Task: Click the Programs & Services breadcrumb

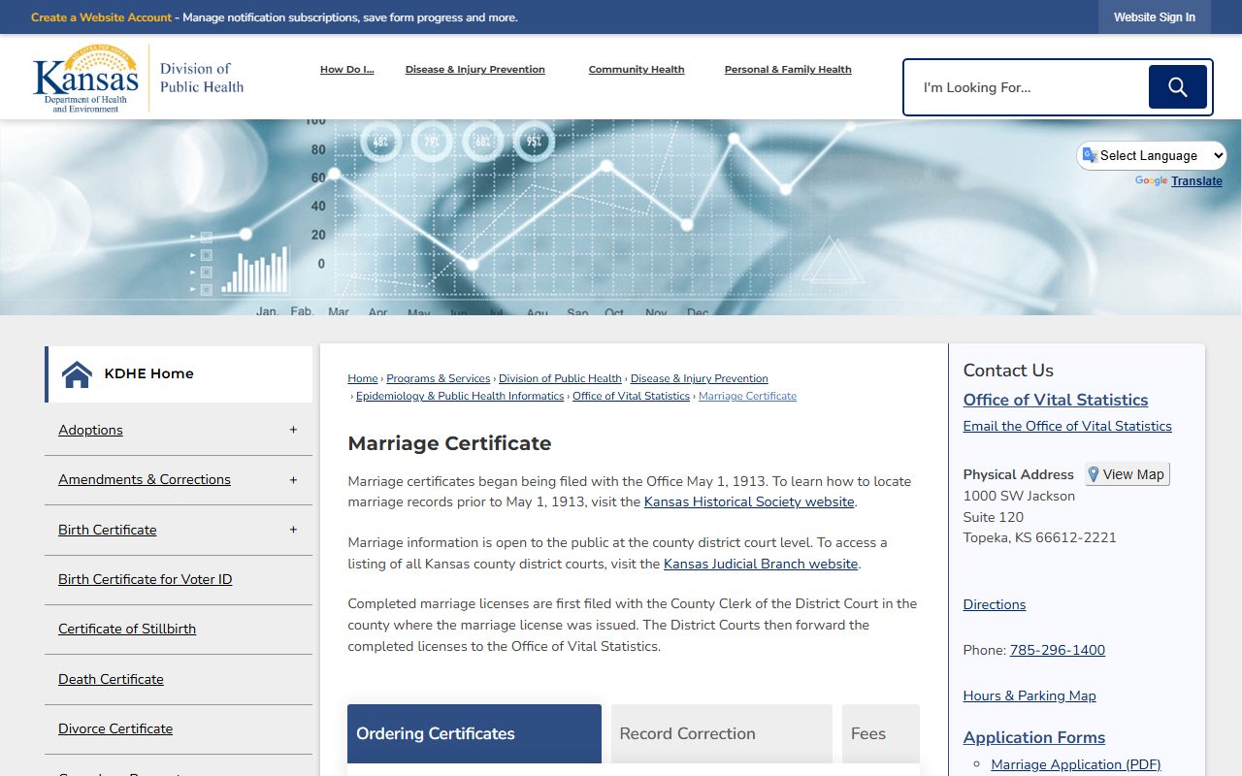Action: click(x=439, y=379)
